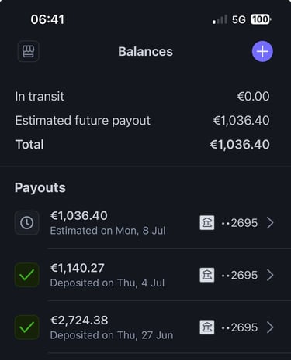Viewport: 291px width, 360px height.
Task: Tap the clock icon for pending payout
Action: [27, 222]
